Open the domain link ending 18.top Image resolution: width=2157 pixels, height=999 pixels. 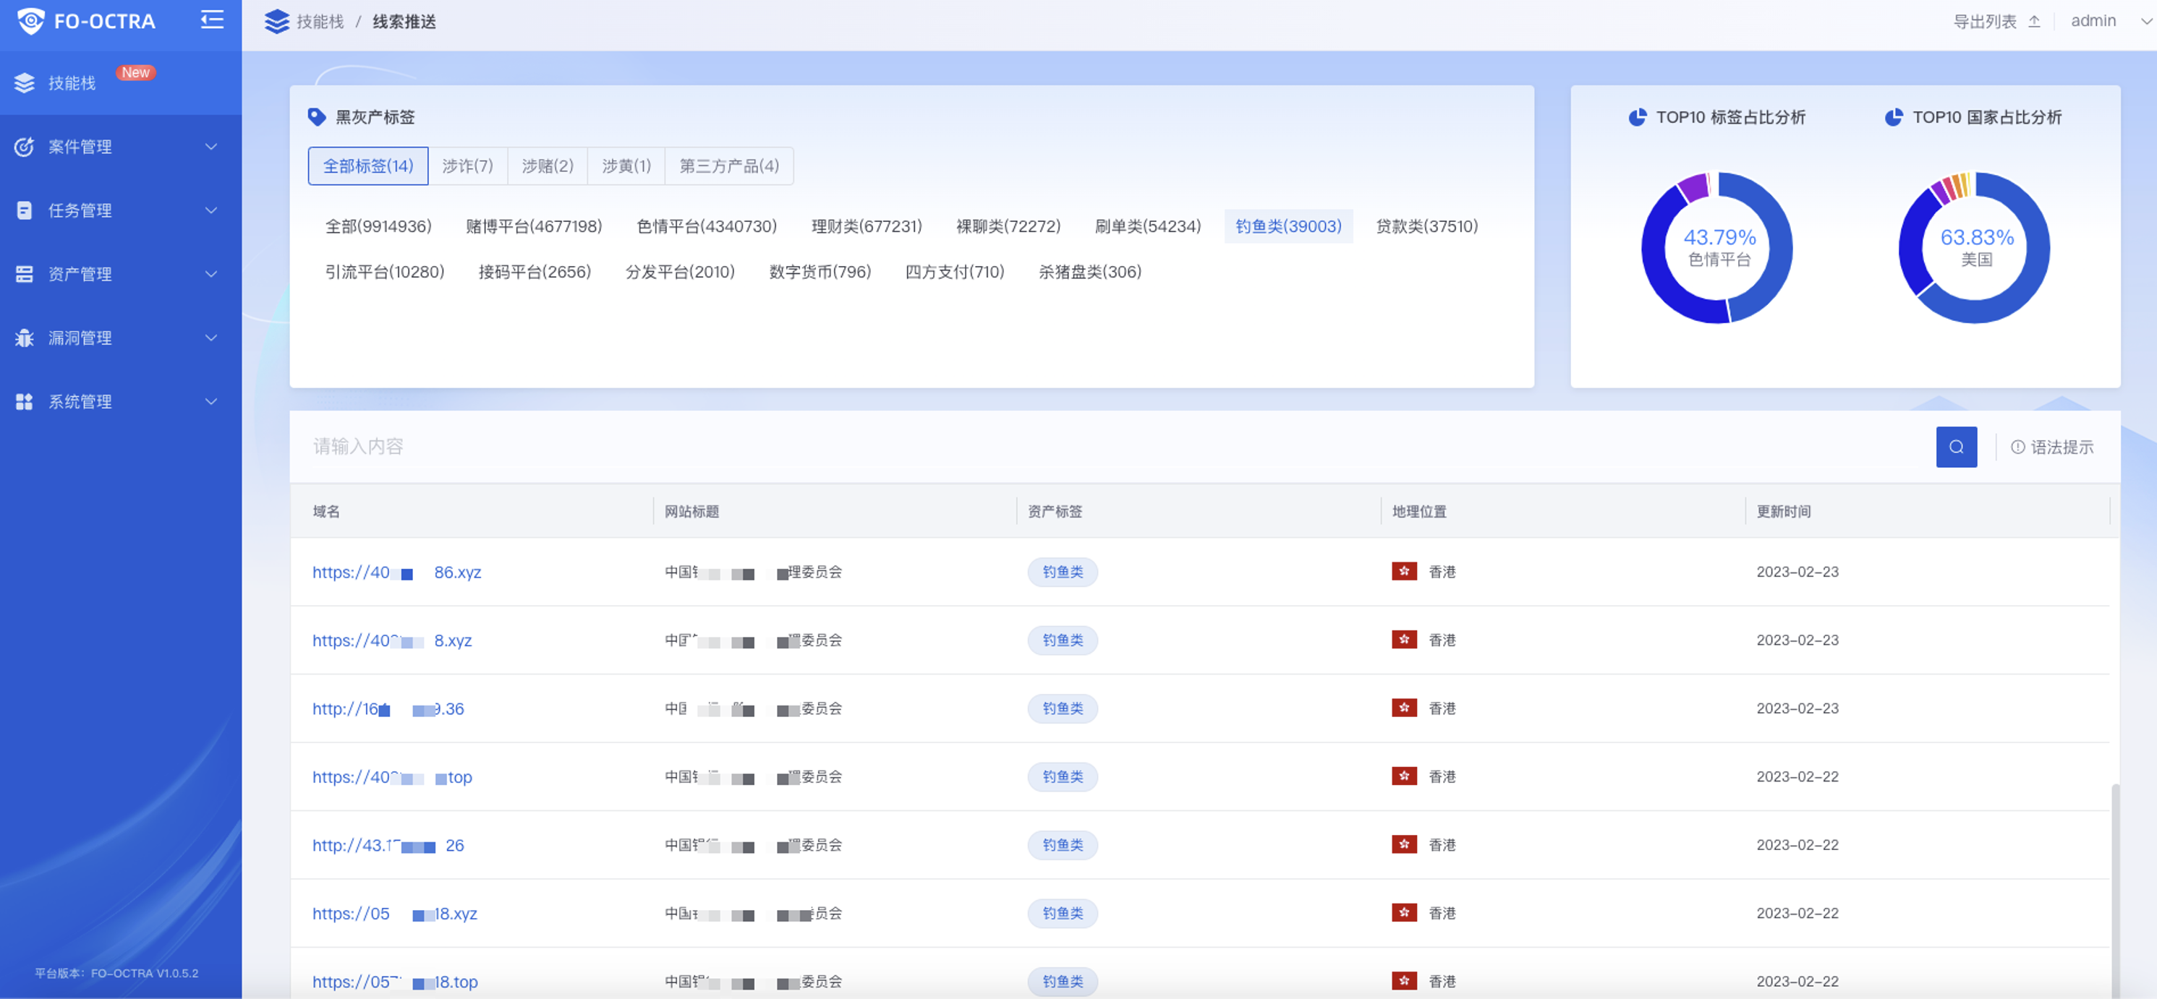395,981
